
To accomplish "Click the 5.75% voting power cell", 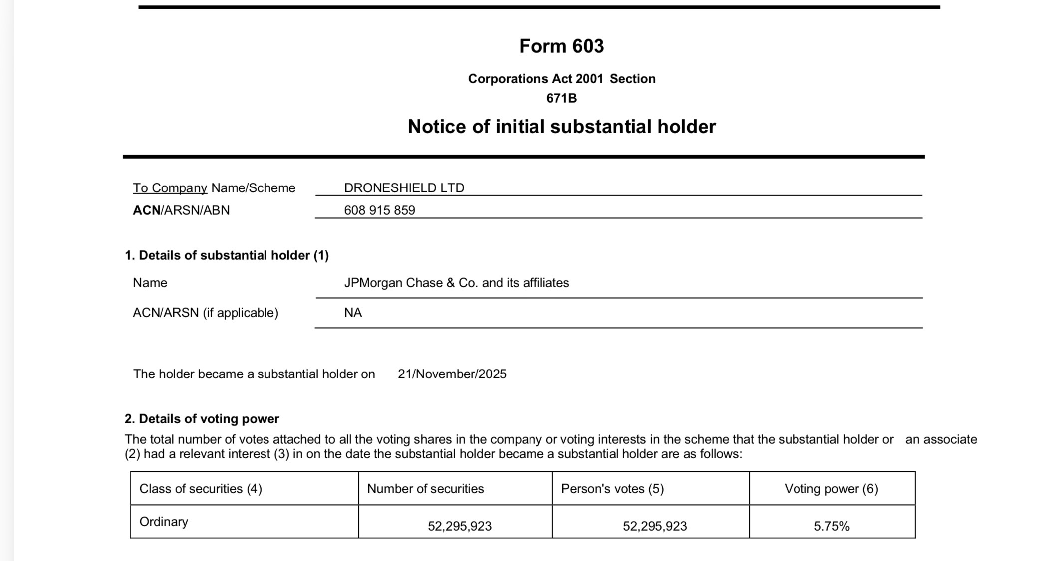I will point(831,526).
